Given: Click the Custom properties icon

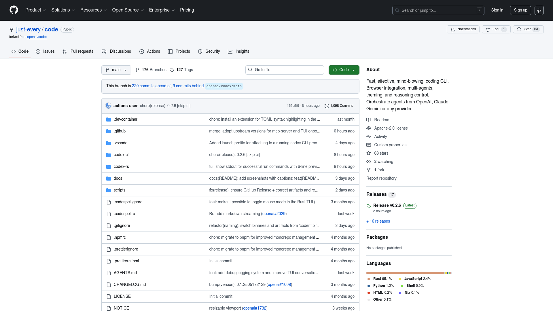Looking at the screenshot, I should coord(369,145).
